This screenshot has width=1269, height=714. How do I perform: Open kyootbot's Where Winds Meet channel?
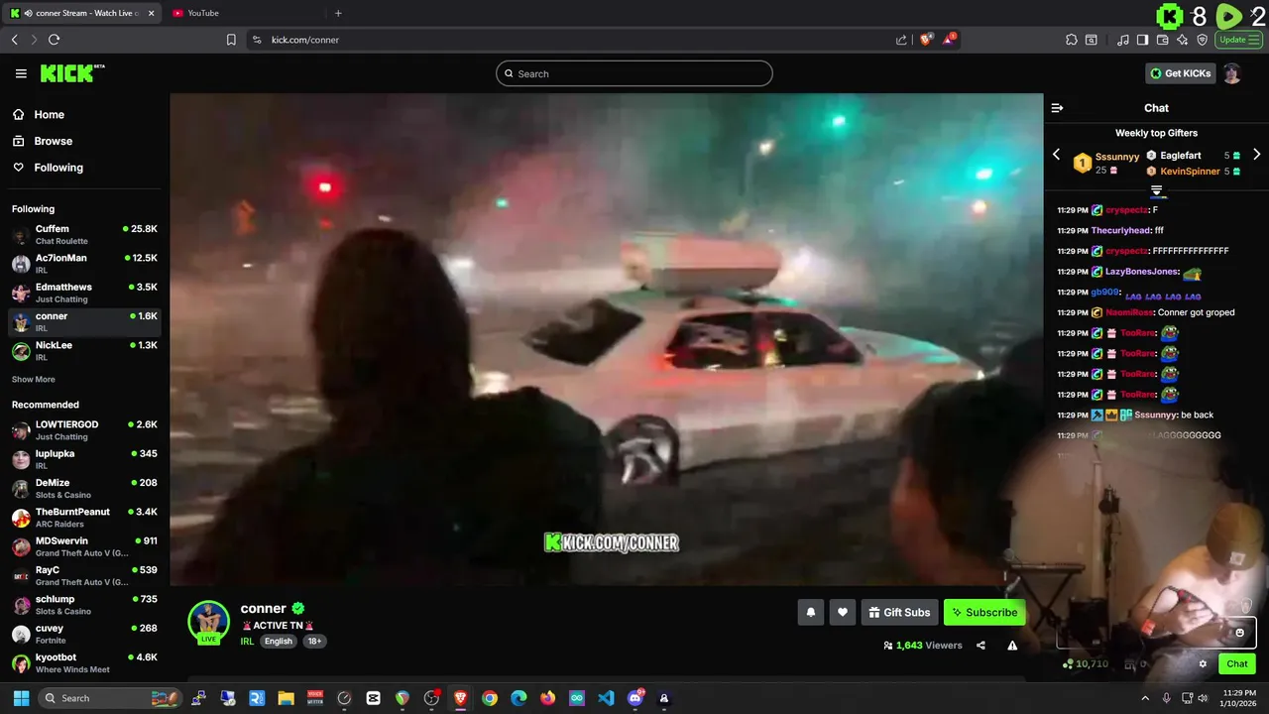tap(84, 662)
